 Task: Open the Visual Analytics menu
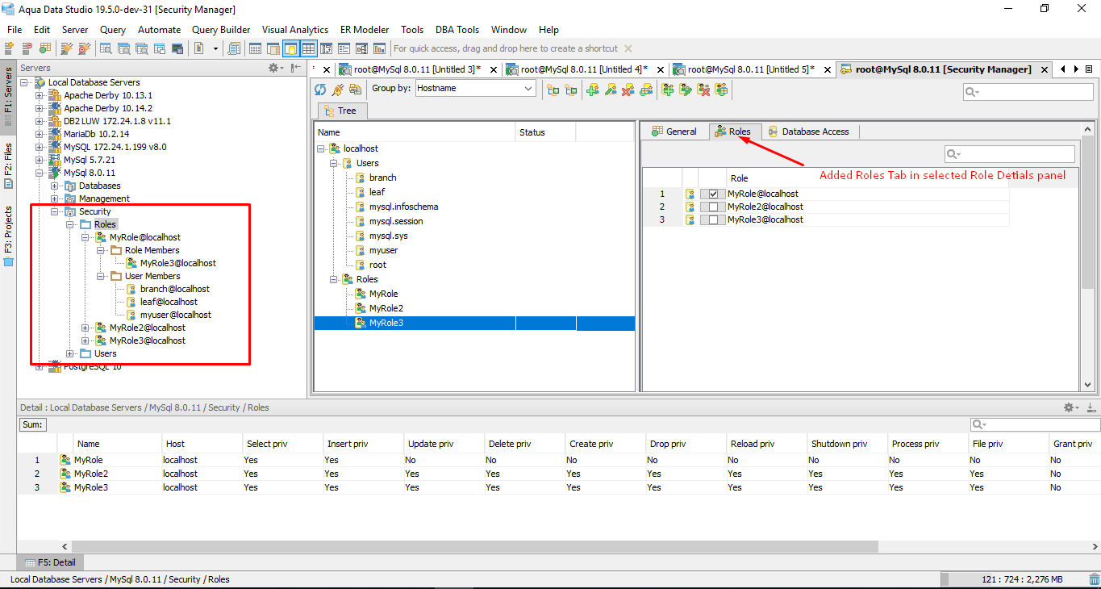click(x=295, y=30)
